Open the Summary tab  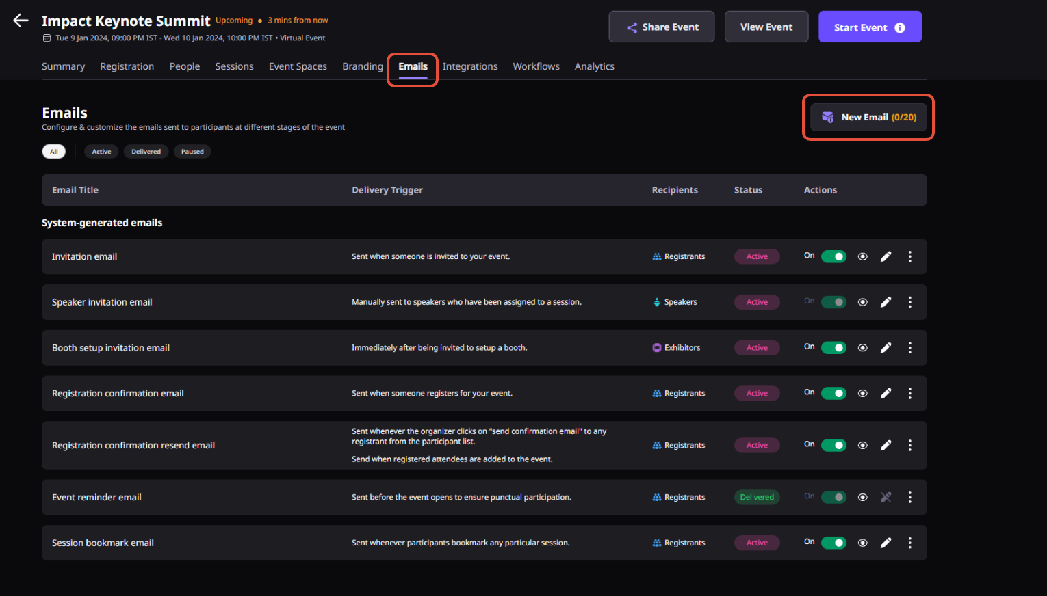(x=63, y=66)
